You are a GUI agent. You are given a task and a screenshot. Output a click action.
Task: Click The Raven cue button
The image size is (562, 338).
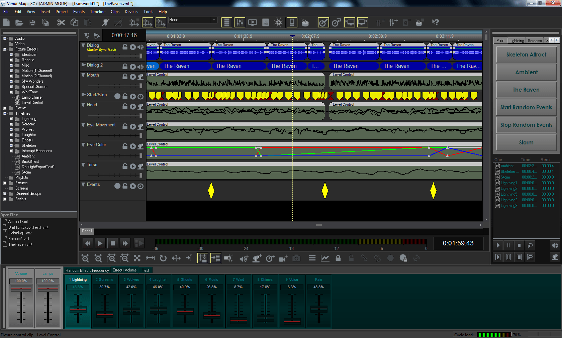[526, 90]
